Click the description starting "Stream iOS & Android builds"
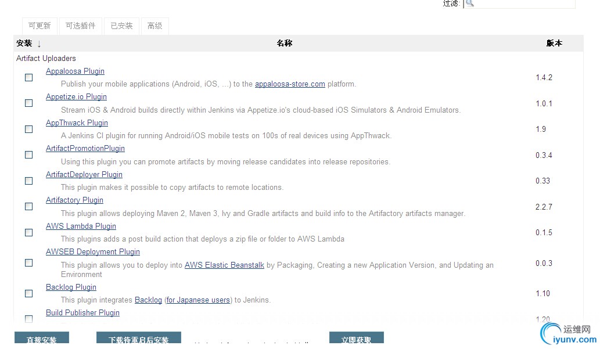This screenshot has width=600, height=349. (x=261, y=110)
